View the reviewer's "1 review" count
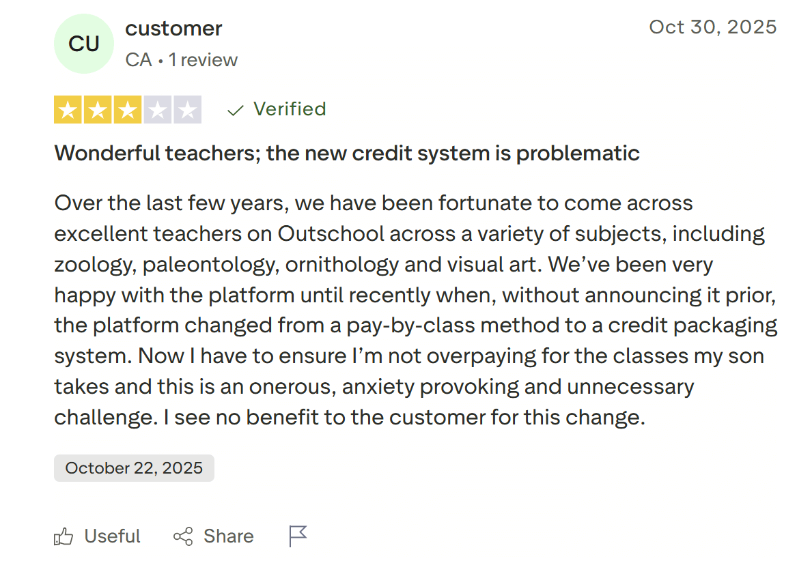 (204, 60)
